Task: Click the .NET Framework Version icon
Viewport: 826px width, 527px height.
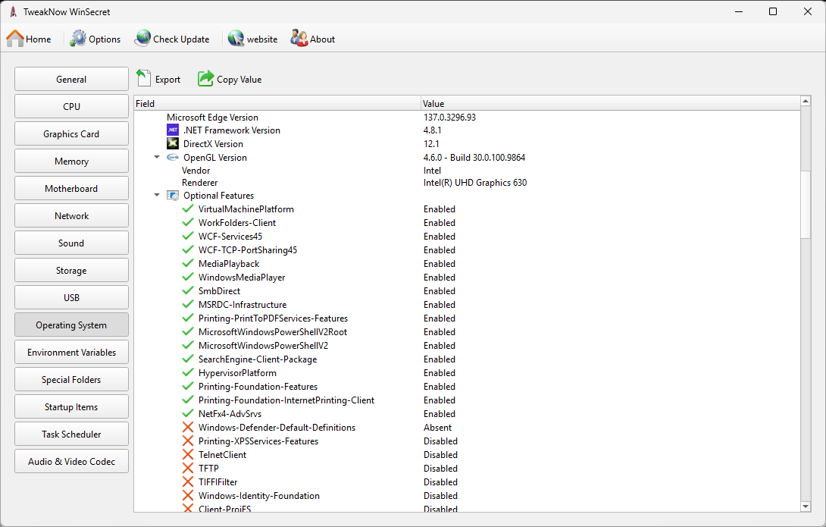Action: click(x=173, y=130)
